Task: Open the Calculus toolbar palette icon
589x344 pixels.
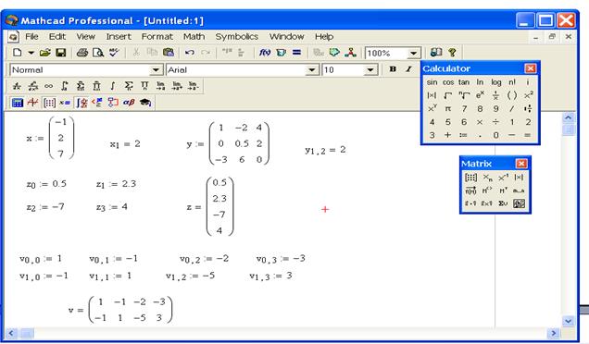Action: coord(81,103)
